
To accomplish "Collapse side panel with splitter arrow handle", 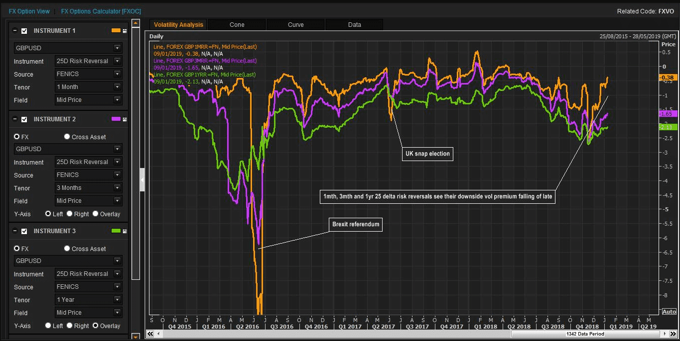I will 142,180.
